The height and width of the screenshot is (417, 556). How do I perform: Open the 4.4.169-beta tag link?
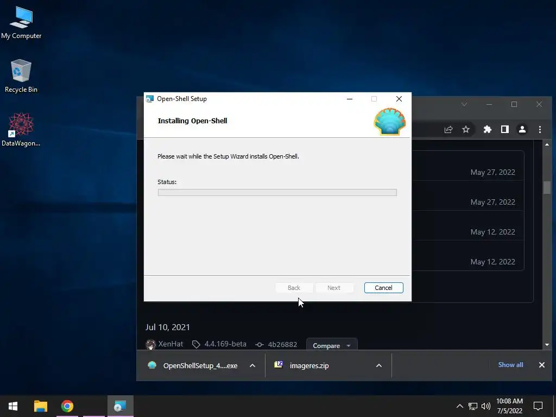point(225,344)
